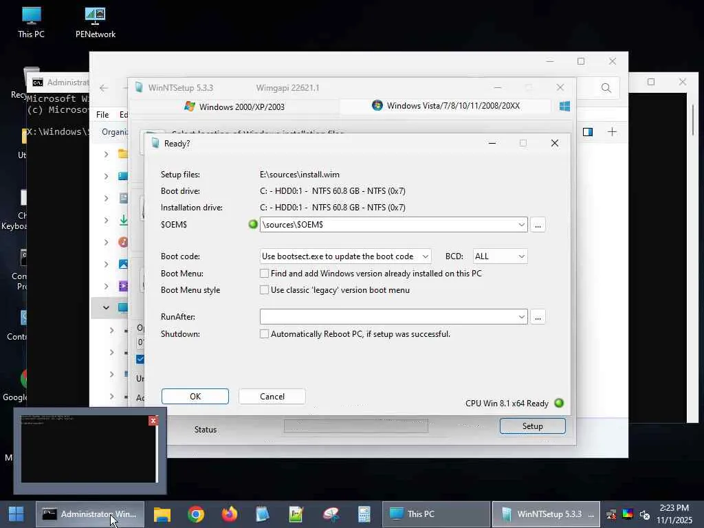This screenshot has width=704, height=528.
Task: Click the green CPU Ready status indicator
Action: pos(559,403)
